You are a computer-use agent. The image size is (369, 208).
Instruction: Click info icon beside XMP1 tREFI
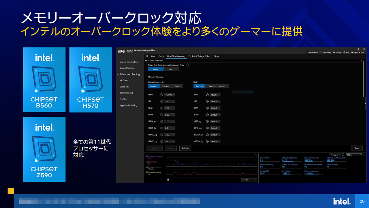pyautogui.click(x=207, y=95)
